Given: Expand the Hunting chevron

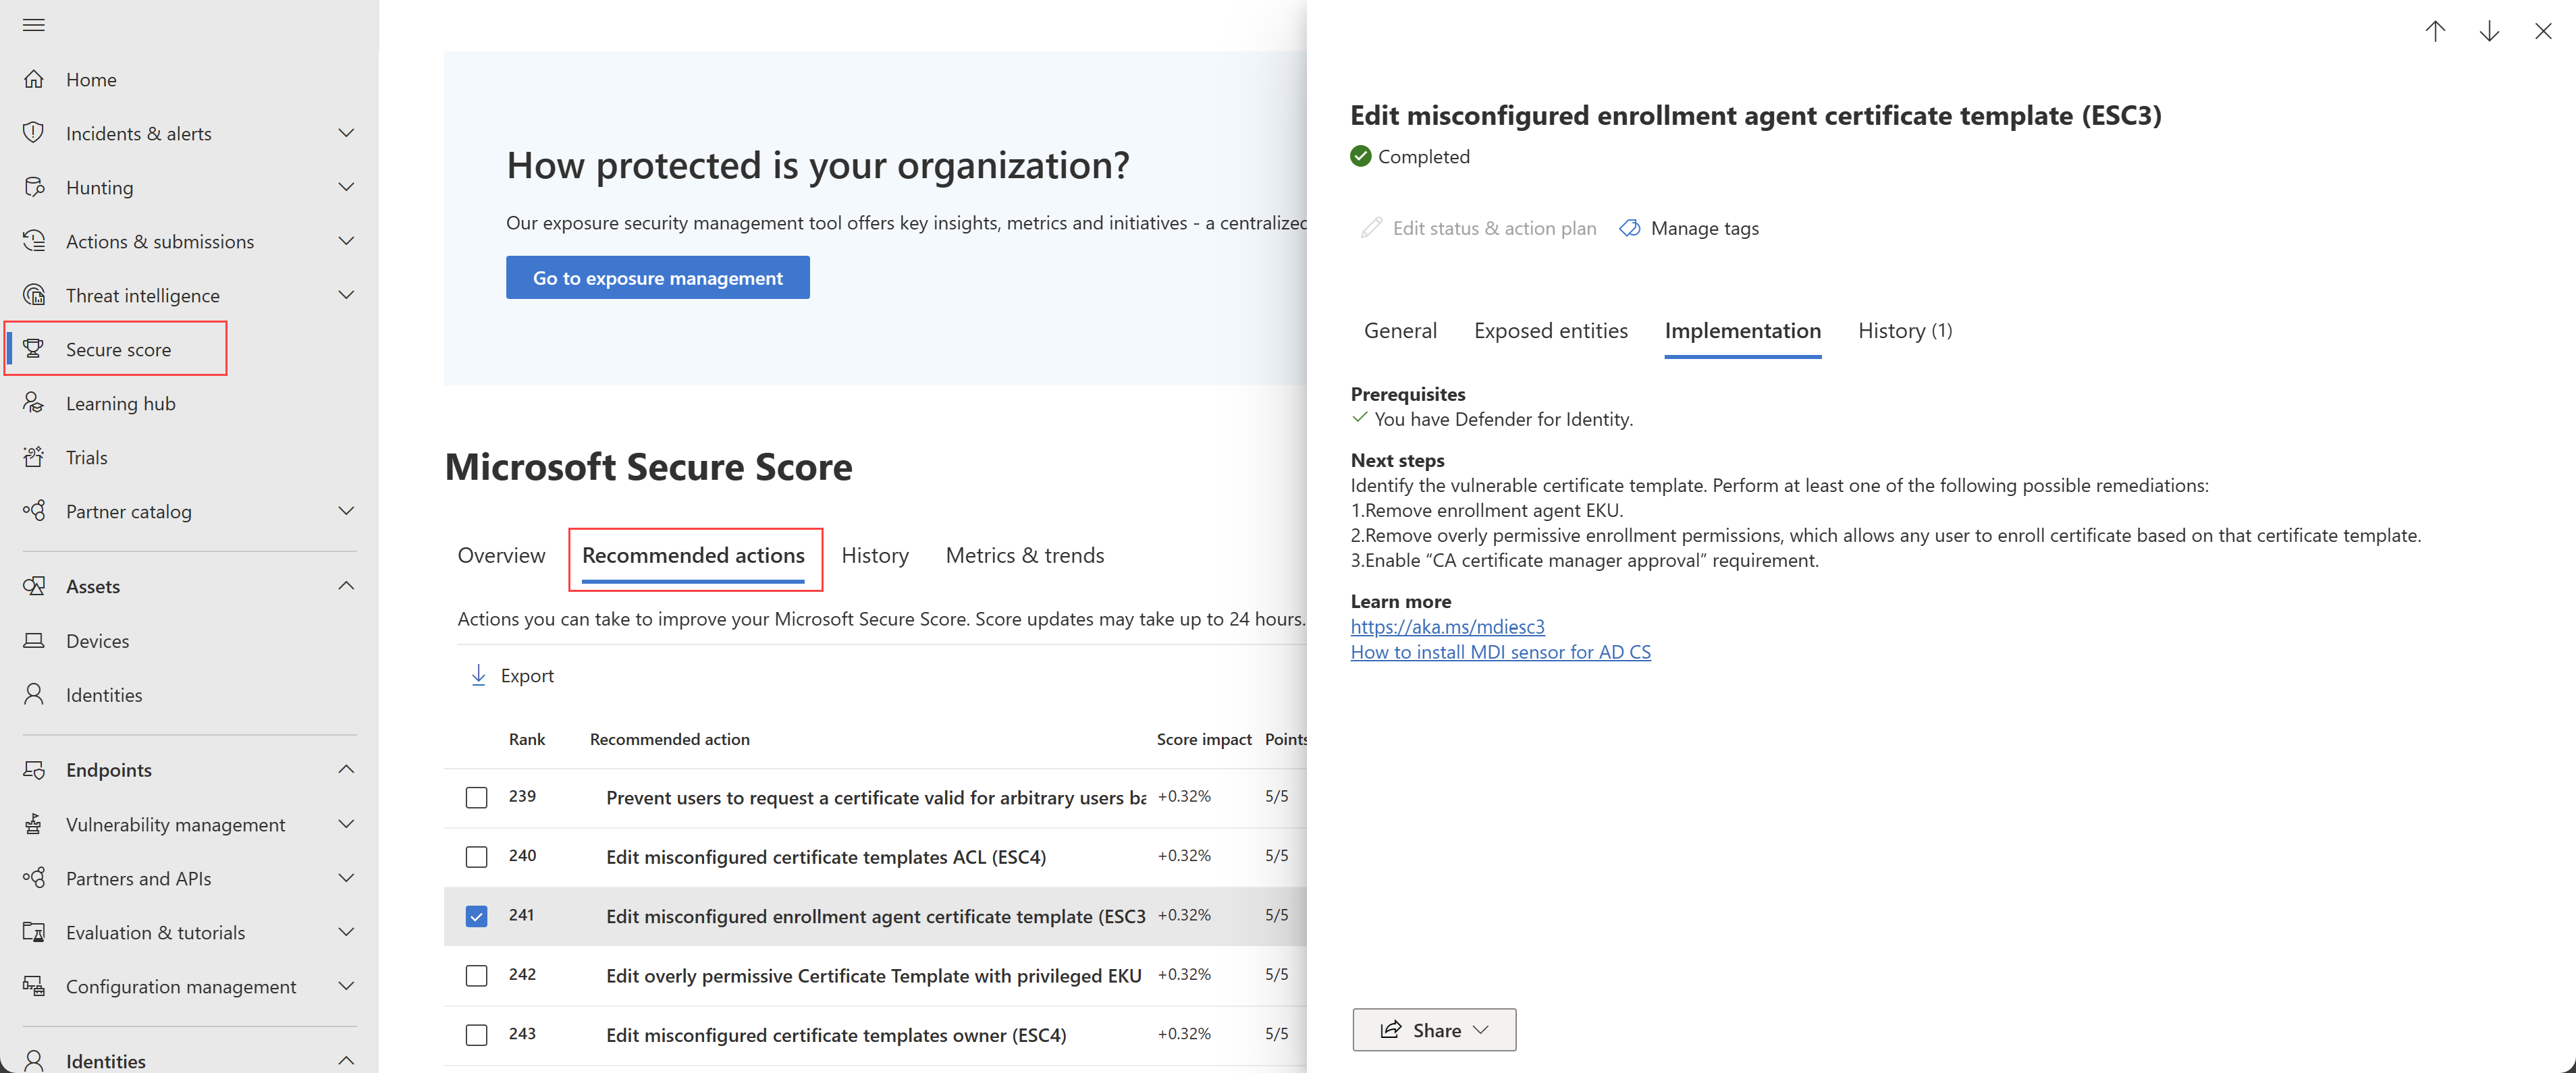Looking at the screenshot, I should (x=346, y=187).
